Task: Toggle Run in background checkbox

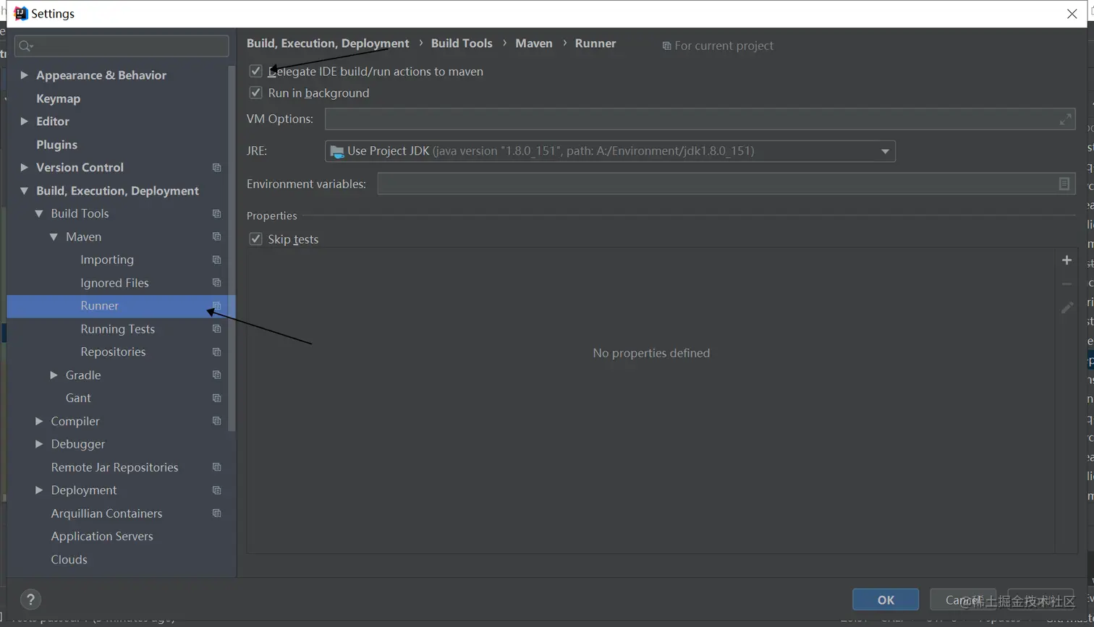Action: point(255,93)
